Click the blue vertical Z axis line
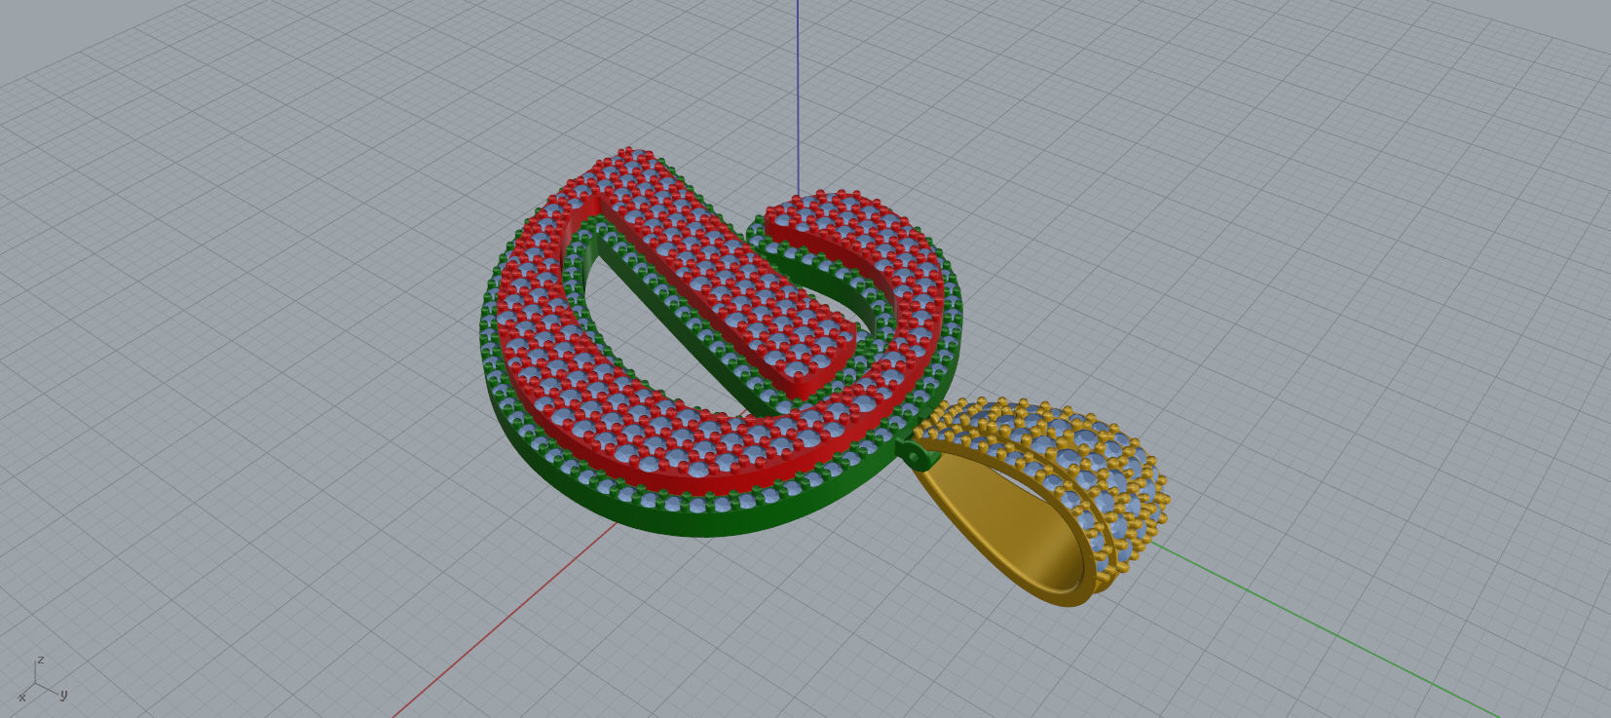 (798, 97)
